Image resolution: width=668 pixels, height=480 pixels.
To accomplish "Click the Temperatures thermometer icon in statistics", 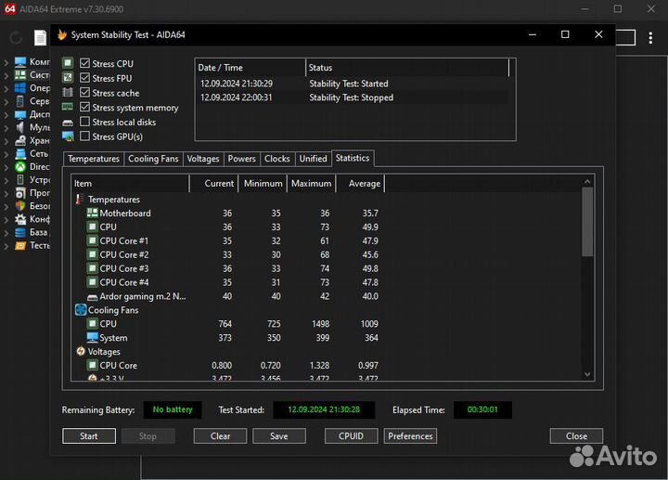I will (79, 199).
